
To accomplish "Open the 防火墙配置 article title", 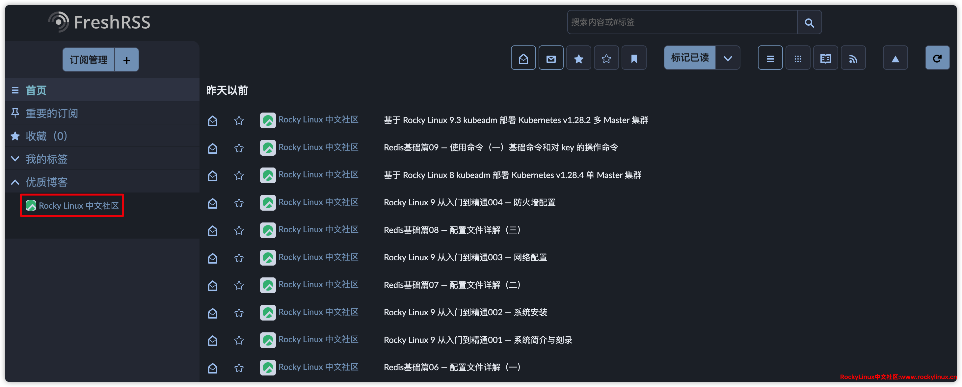I will click(469, 202).
